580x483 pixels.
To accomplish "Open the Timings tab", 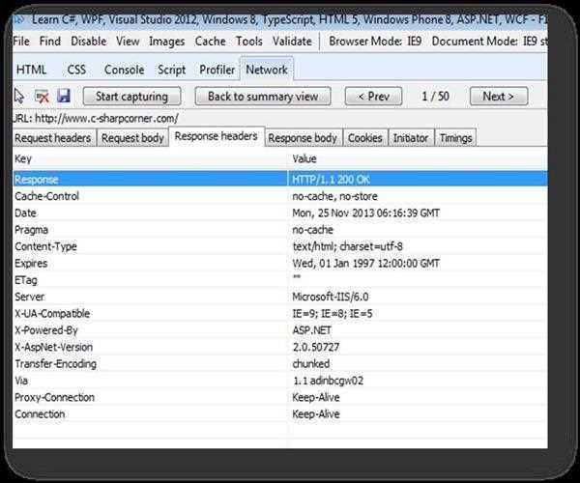I will tap(455, 138).
